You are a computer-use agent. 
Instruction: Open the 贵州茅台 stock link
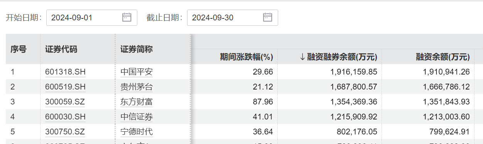click(137, 87)
